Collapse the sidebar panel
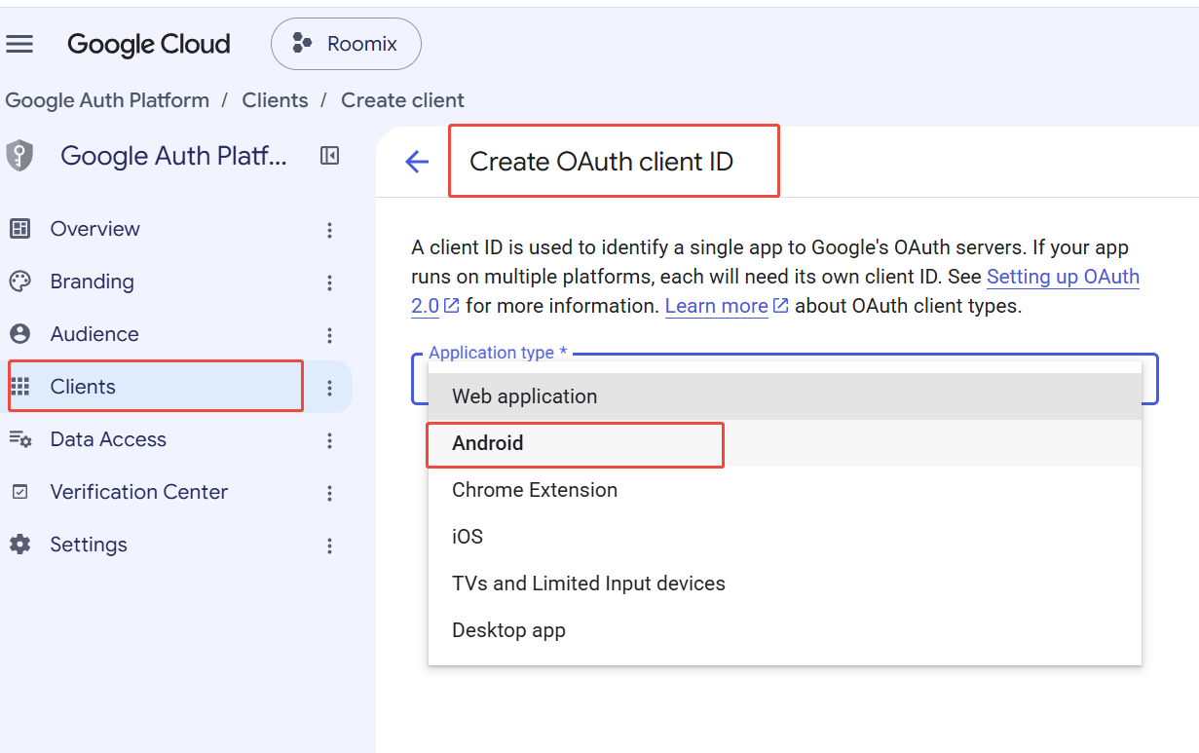1199x753 pixels. point(330,156)
